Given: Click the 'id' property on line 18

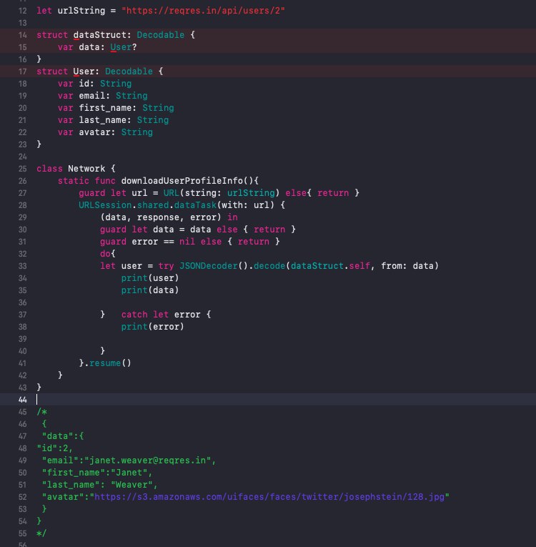Looking at the screenshot, I should tap(84, 84).
